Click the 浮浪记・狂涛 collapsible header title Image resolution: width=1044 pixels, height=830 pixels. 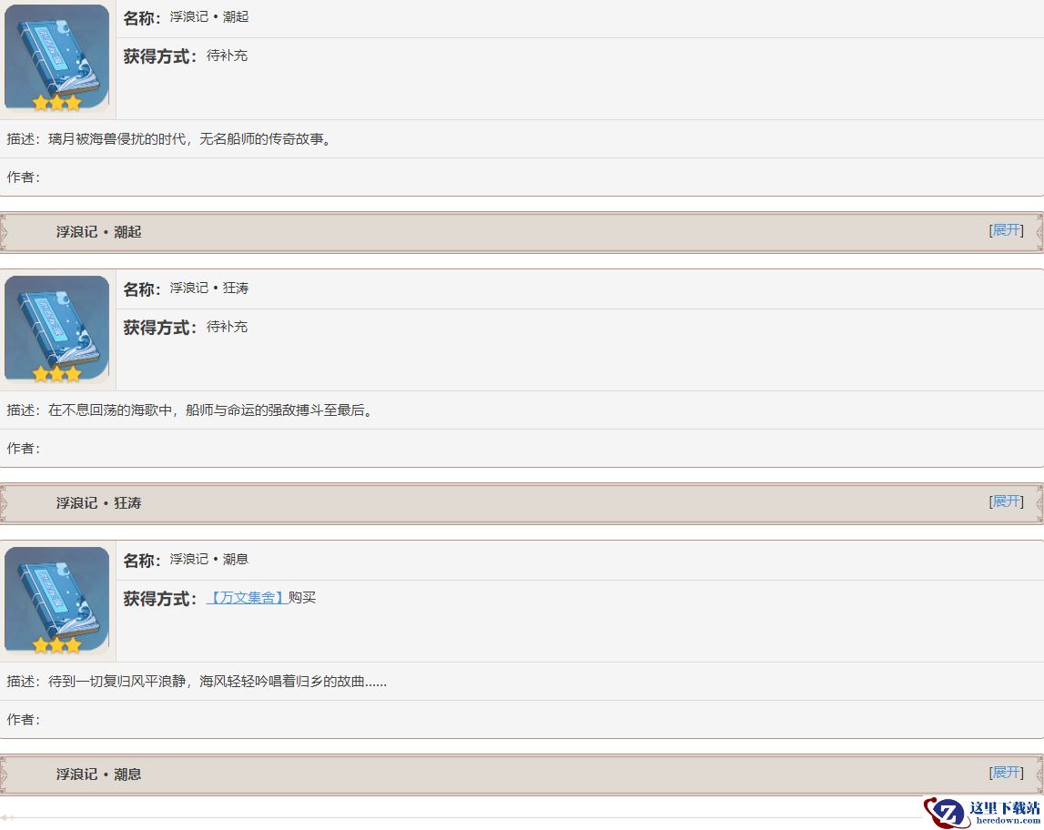(x=98, y=502)
